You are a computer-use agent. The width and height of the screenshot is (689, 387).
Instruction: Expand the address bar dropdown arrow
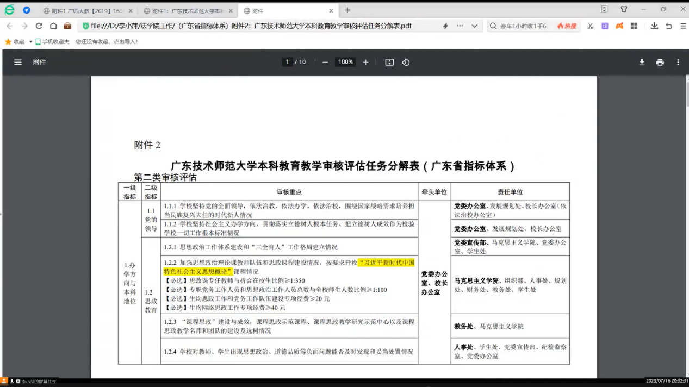click(x=474, y=26)
